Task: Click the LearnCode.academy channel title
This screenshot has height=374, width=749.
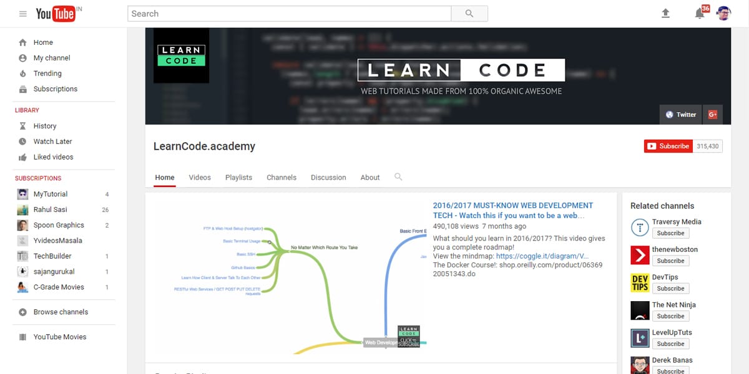Action: (x=204, y=146)
